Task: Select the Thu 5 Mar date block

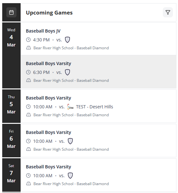Action: pos(11,106)
